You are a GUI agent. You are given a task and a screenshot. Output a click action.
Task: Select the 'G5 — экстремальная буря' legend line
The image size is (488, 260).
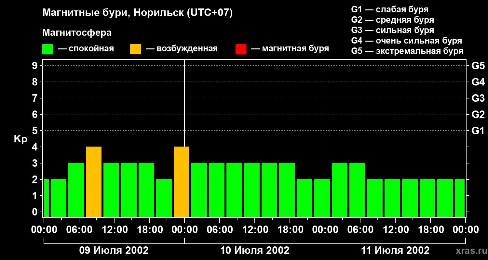point(407,51)
